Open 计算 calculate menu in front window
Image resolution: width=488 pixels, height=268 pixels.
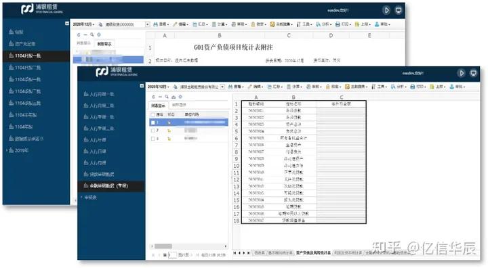294,87
